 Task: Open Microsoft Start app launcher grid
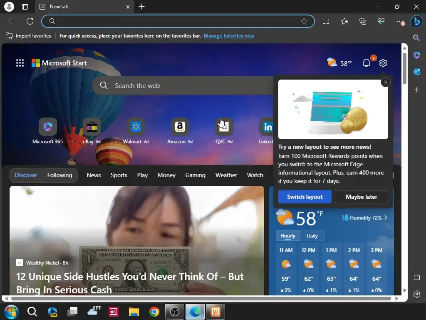click(x=20, y=63)
